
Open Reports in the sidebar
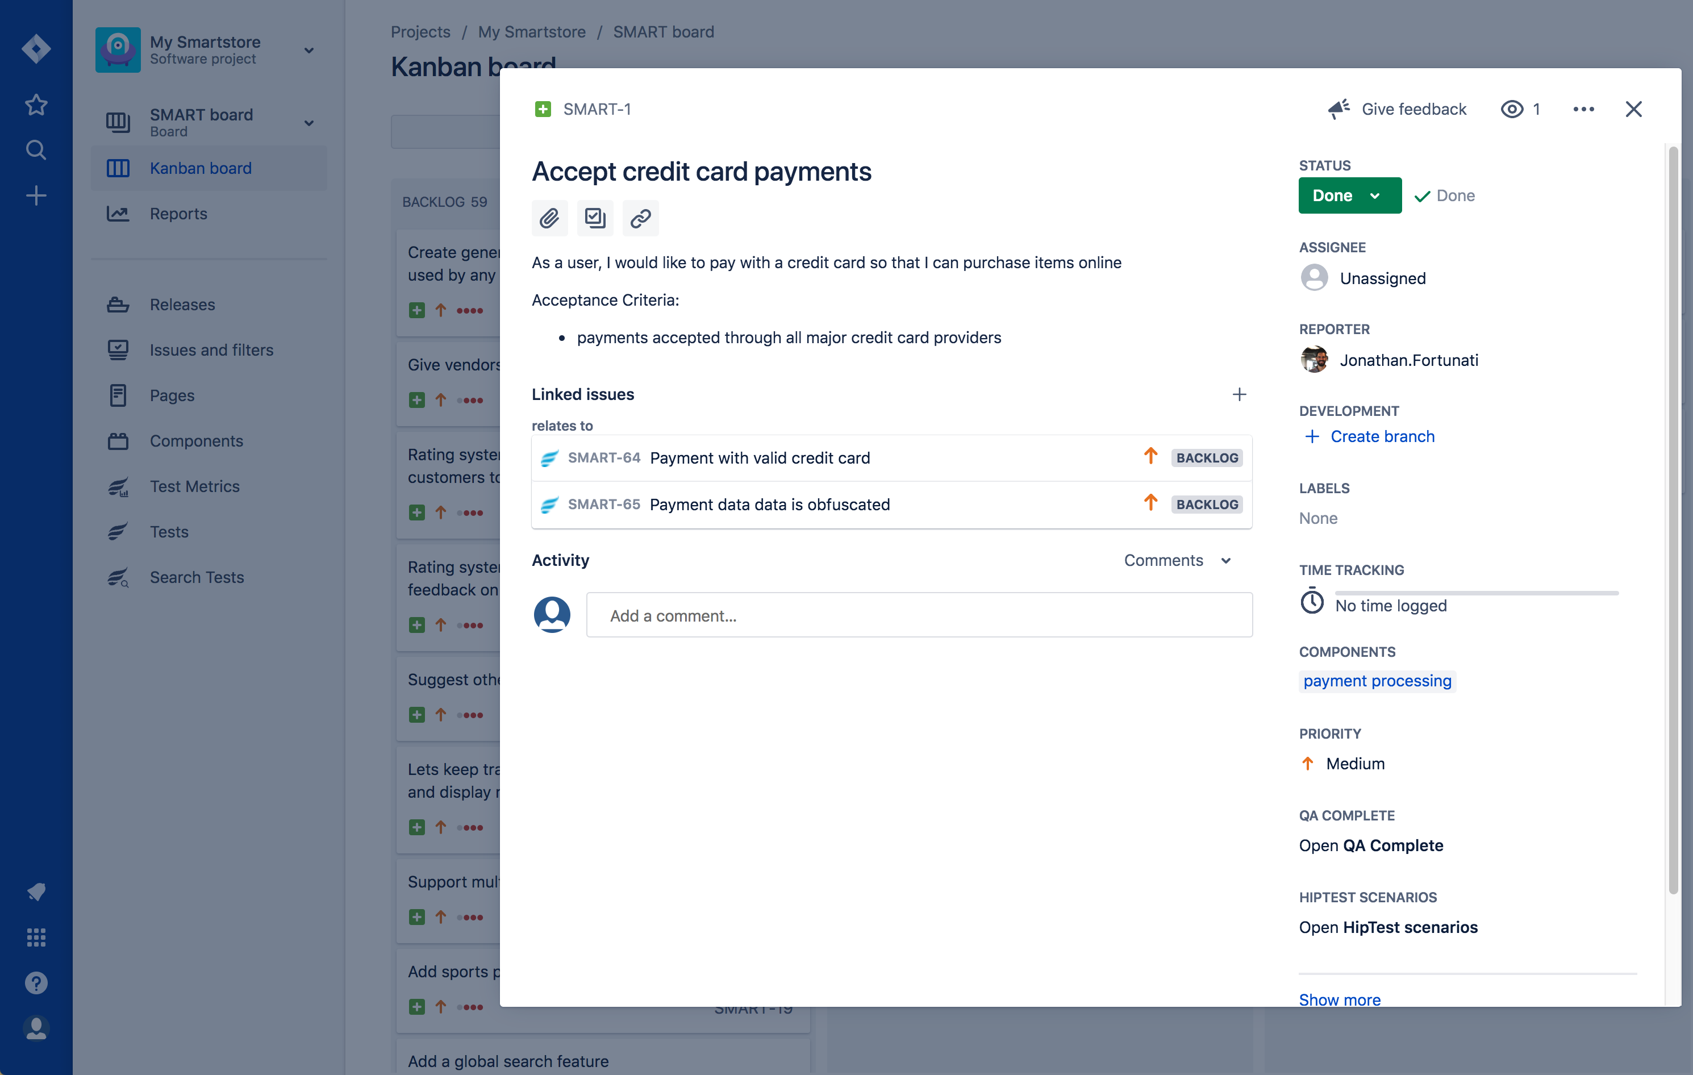tap(178, 214)
